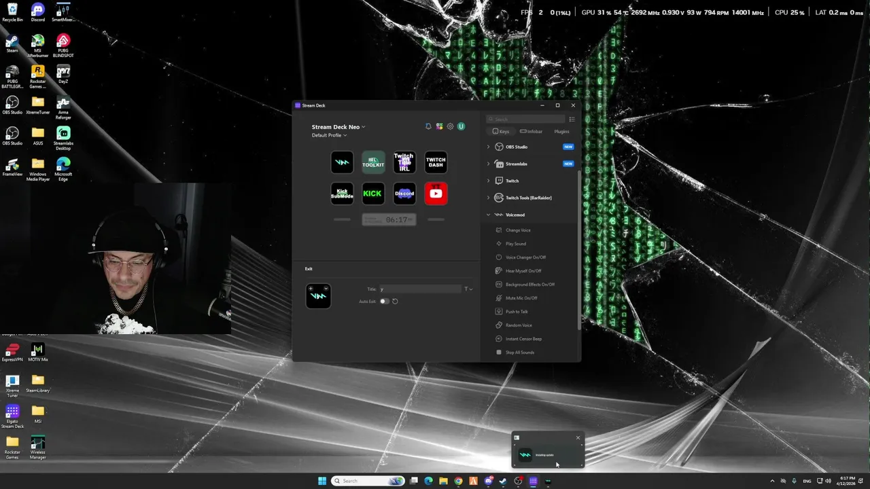
Task: Open the green user account avatar
Action: tap(461, 126)
